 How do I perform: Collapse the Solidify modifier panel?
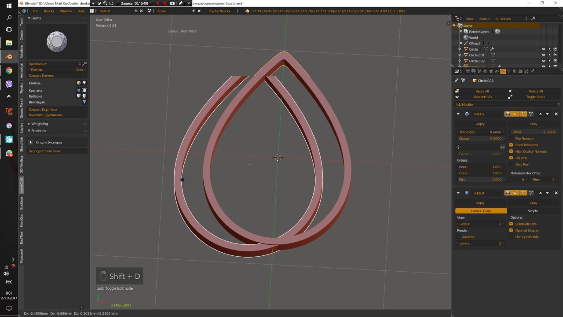tap(458, 114)
